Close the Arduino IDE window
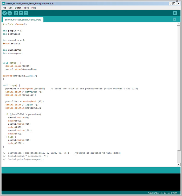The width and height of the screenshot is (182, 196). (178, 3)
